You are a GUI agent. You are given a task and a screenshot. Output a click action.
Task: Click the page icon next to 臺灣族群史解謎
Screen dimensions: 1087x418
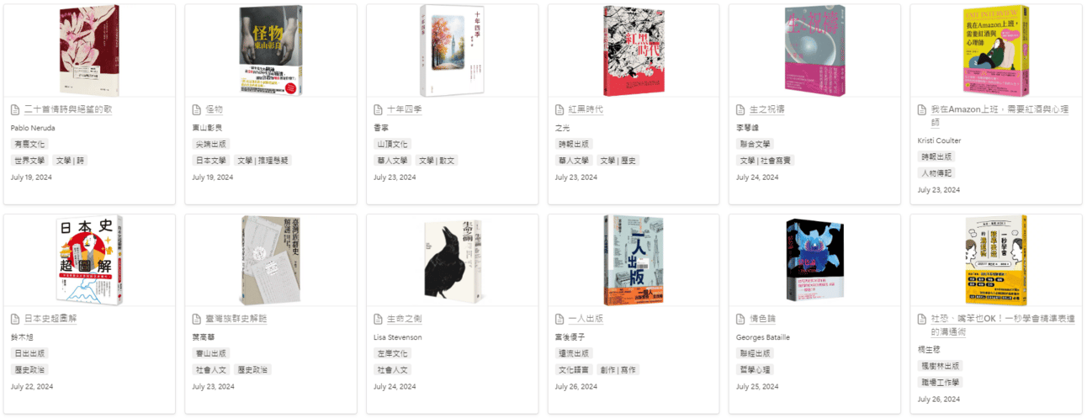click(x=196, y=320)
